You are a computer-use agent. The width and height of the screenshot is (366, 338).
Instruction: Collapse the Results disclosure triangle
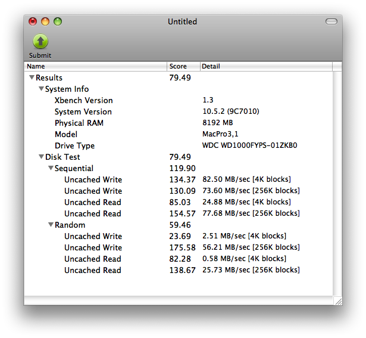[x=32, y=77]
